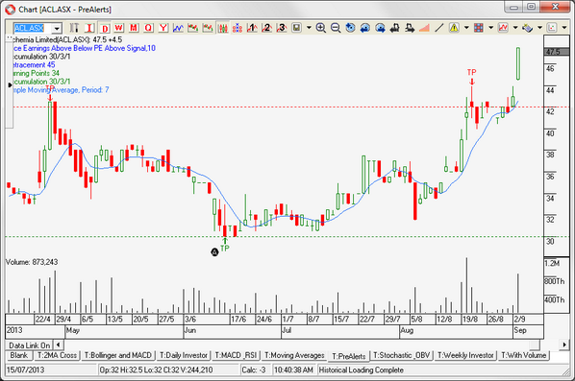Open the dropdown beside the tag icon
Image resolution: width=575 pixels, height=381 pixels.
[x=539, y=28]
